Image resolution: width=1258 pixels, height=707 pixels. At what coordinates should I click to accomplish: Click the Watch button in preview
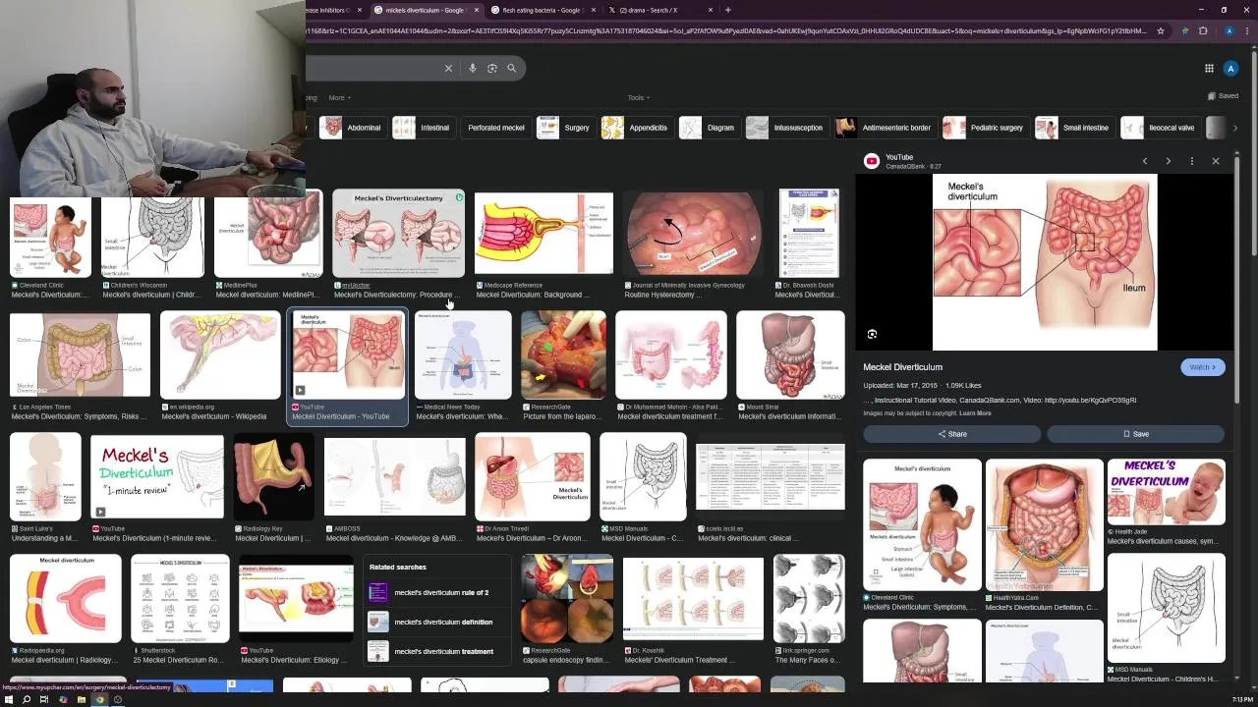[1203, 367]
